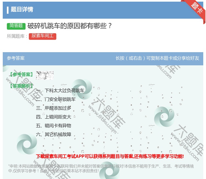This screenshot has width=206, height=179.
Task: Select answer line 三、甲醛添加过多
Action: 54,108
